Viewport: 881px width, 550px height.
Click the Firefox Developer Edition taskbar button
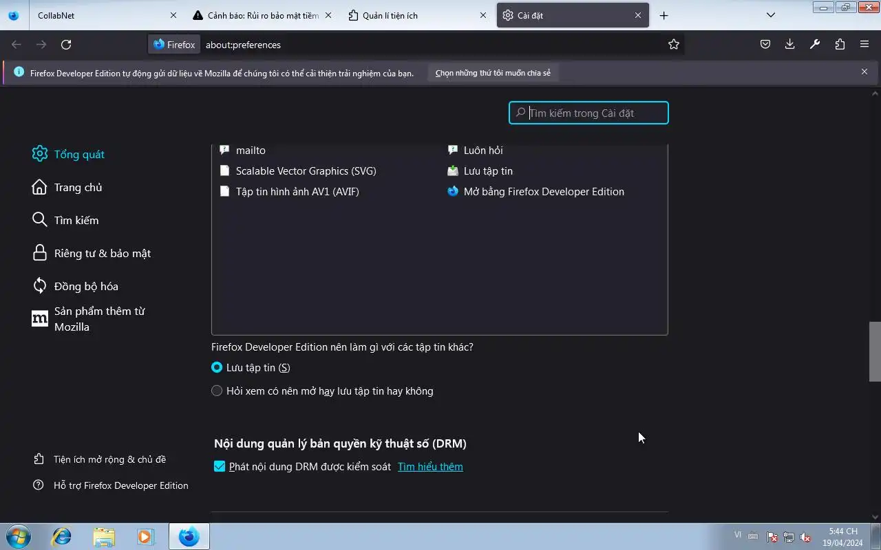[x=189, y=536]
